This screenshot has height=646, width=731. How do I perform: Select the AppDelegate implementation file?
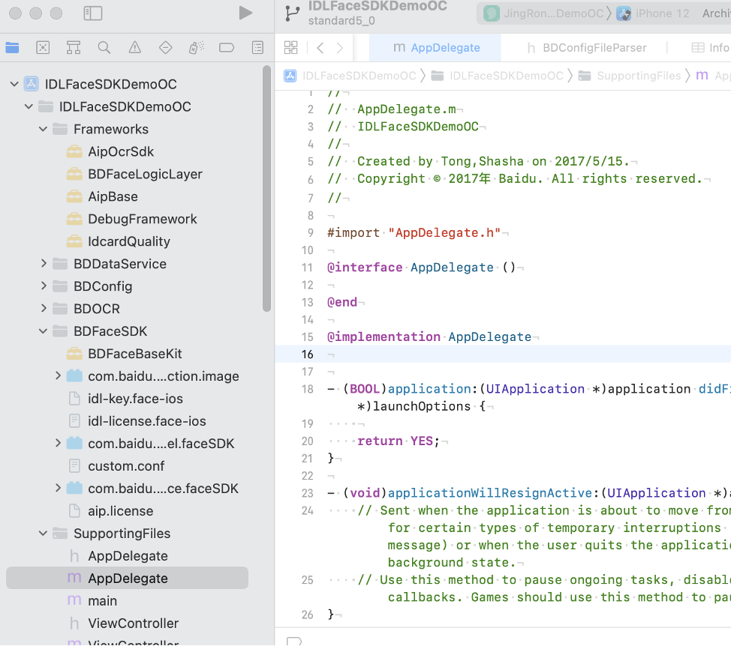(x=127, y=578)
